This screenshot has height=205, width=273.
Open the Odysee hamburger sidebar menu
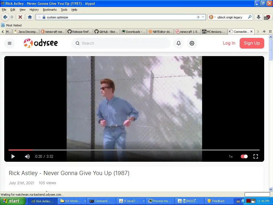click(10, 43)
